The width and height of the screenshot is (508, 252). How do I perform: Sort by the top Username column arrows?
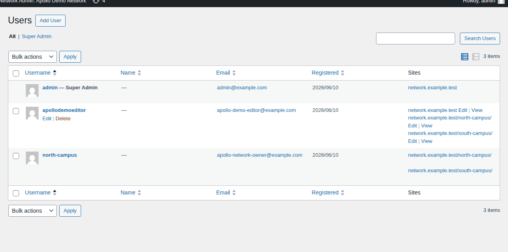[x=54, y=73]
